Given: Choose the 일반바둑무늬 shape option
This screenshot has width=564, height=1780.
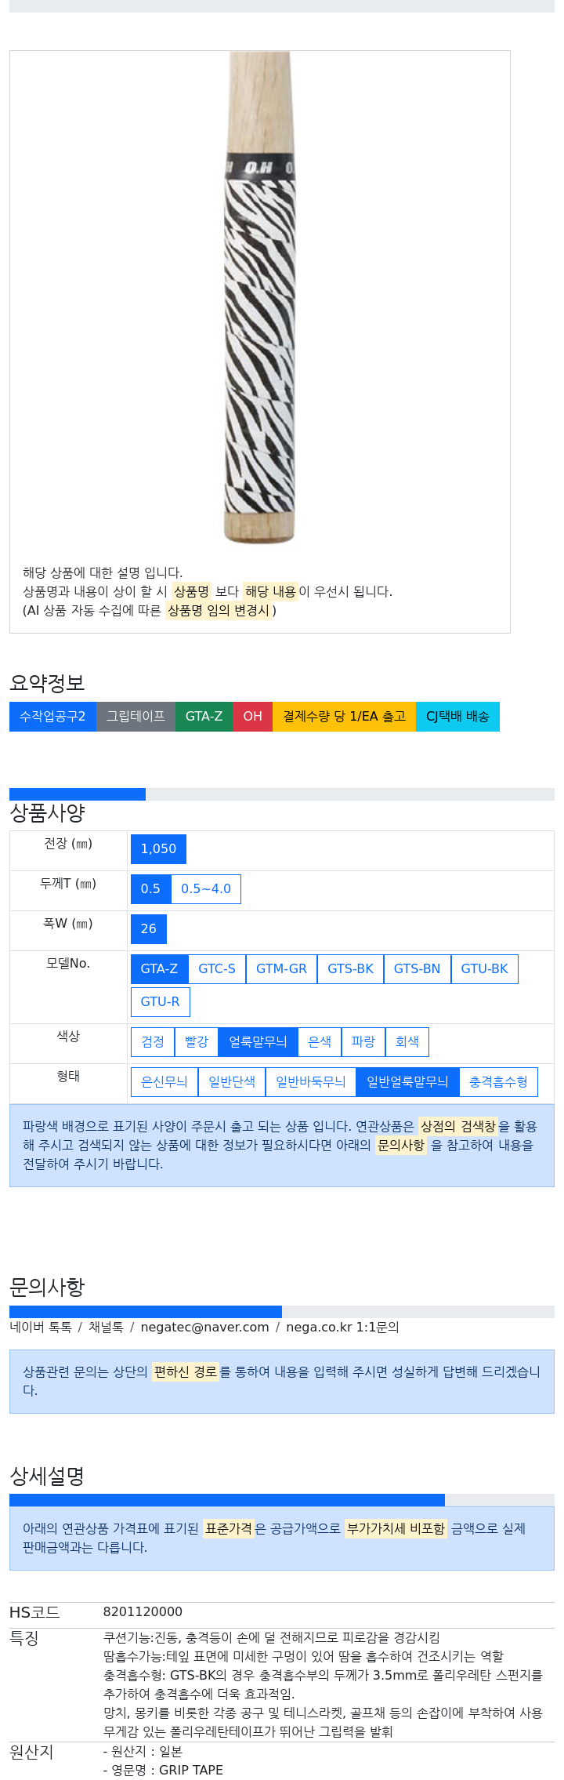Looking at the screenshot, I should pyautogui.click(x=311, y=1082).
